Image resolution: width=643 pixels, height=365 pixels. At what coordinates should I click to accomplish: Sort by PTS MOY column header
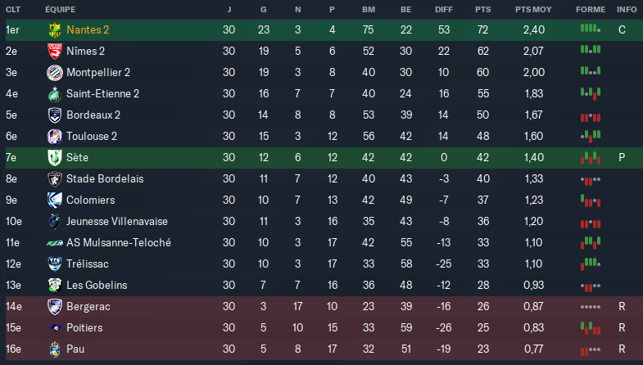click(x=533, y=9)
